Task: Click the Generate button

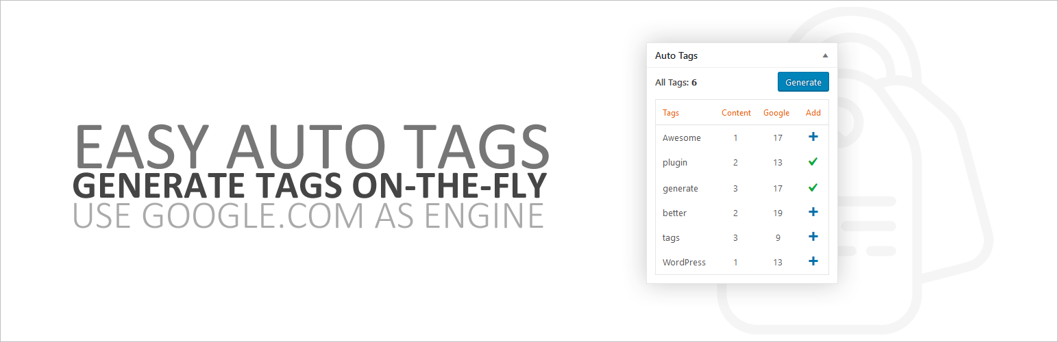Action: tap(803, 82)
